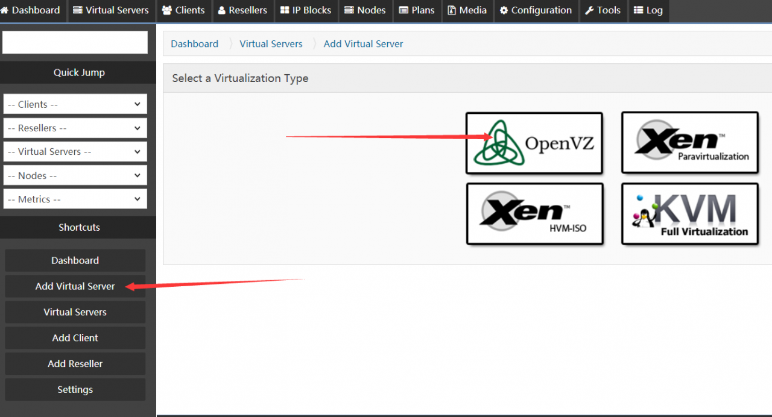Click the 'Select a Virtualization Type' heading
The image size is (772, 417).
click(240, 78)
